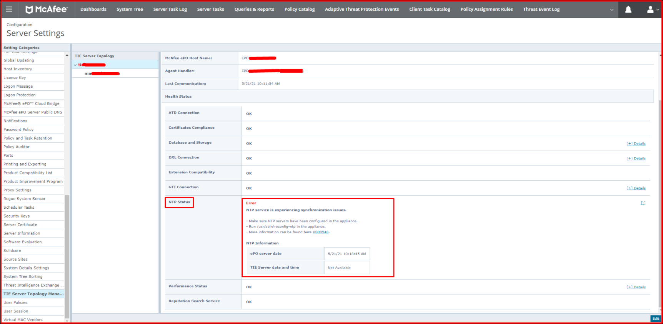Select Logon Protection category
Image resolution: width=663 pixels, height=324 pixels.
[33, 95]
